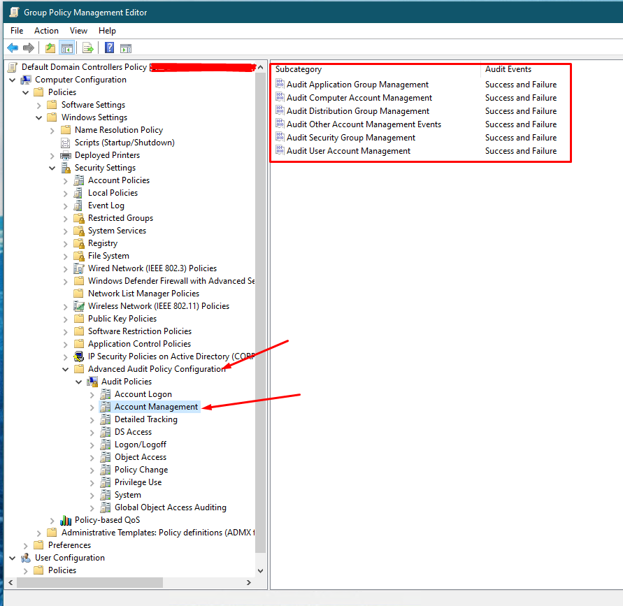Click the Policy-based QoS bar chart icon
Viewport: 623px width, 606px height.
(x=66, y=520)
